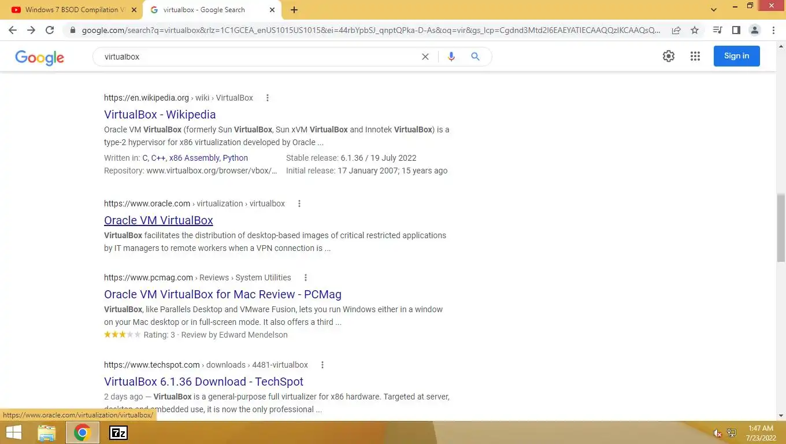The image size is (786, 444).
Task: Open File Explorer from the taskbar
Action: (46, 432)
